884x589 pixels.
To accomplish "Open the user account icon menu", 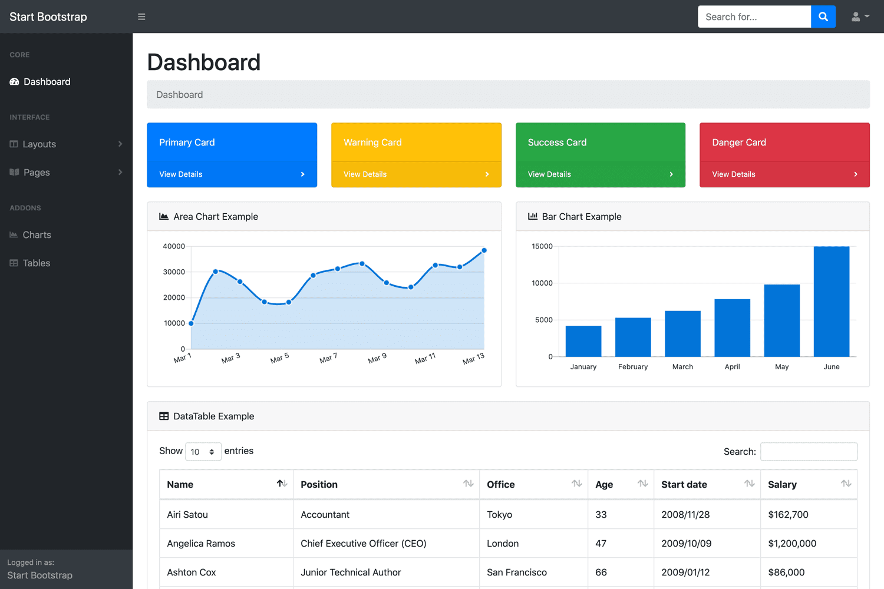I will point(859,16).
